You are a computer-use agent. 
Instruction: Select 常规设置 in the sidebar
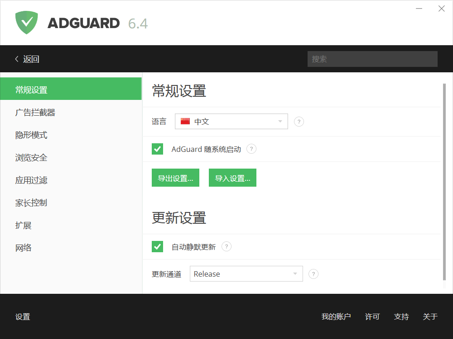71,89
